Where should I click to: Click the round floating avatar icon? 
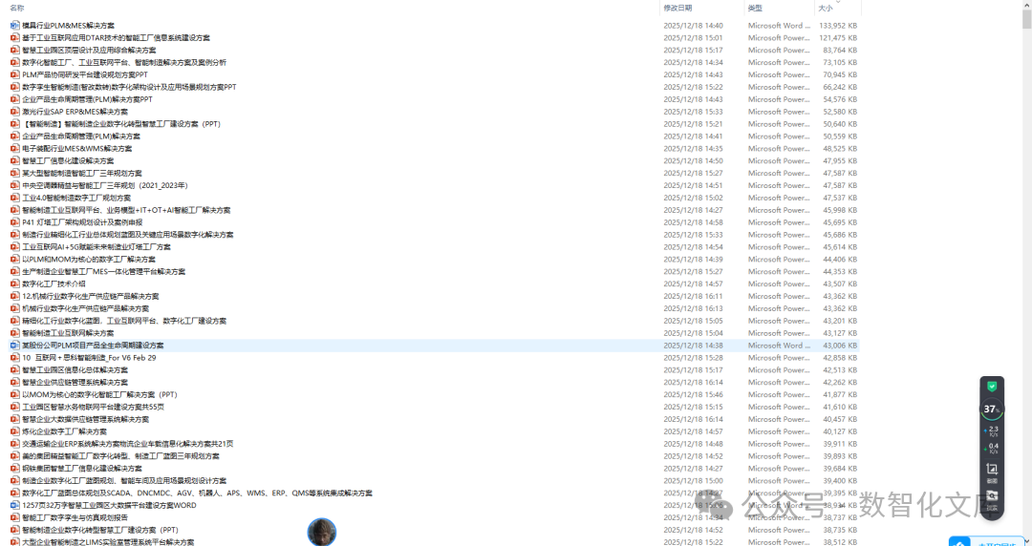322,532
